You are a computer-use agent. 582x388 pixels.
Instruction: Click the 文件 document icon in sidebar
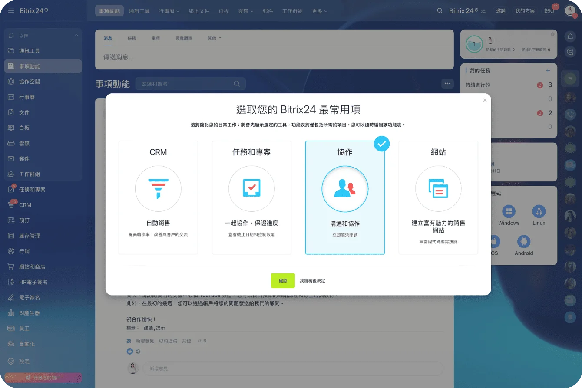[x=11, y=112]
